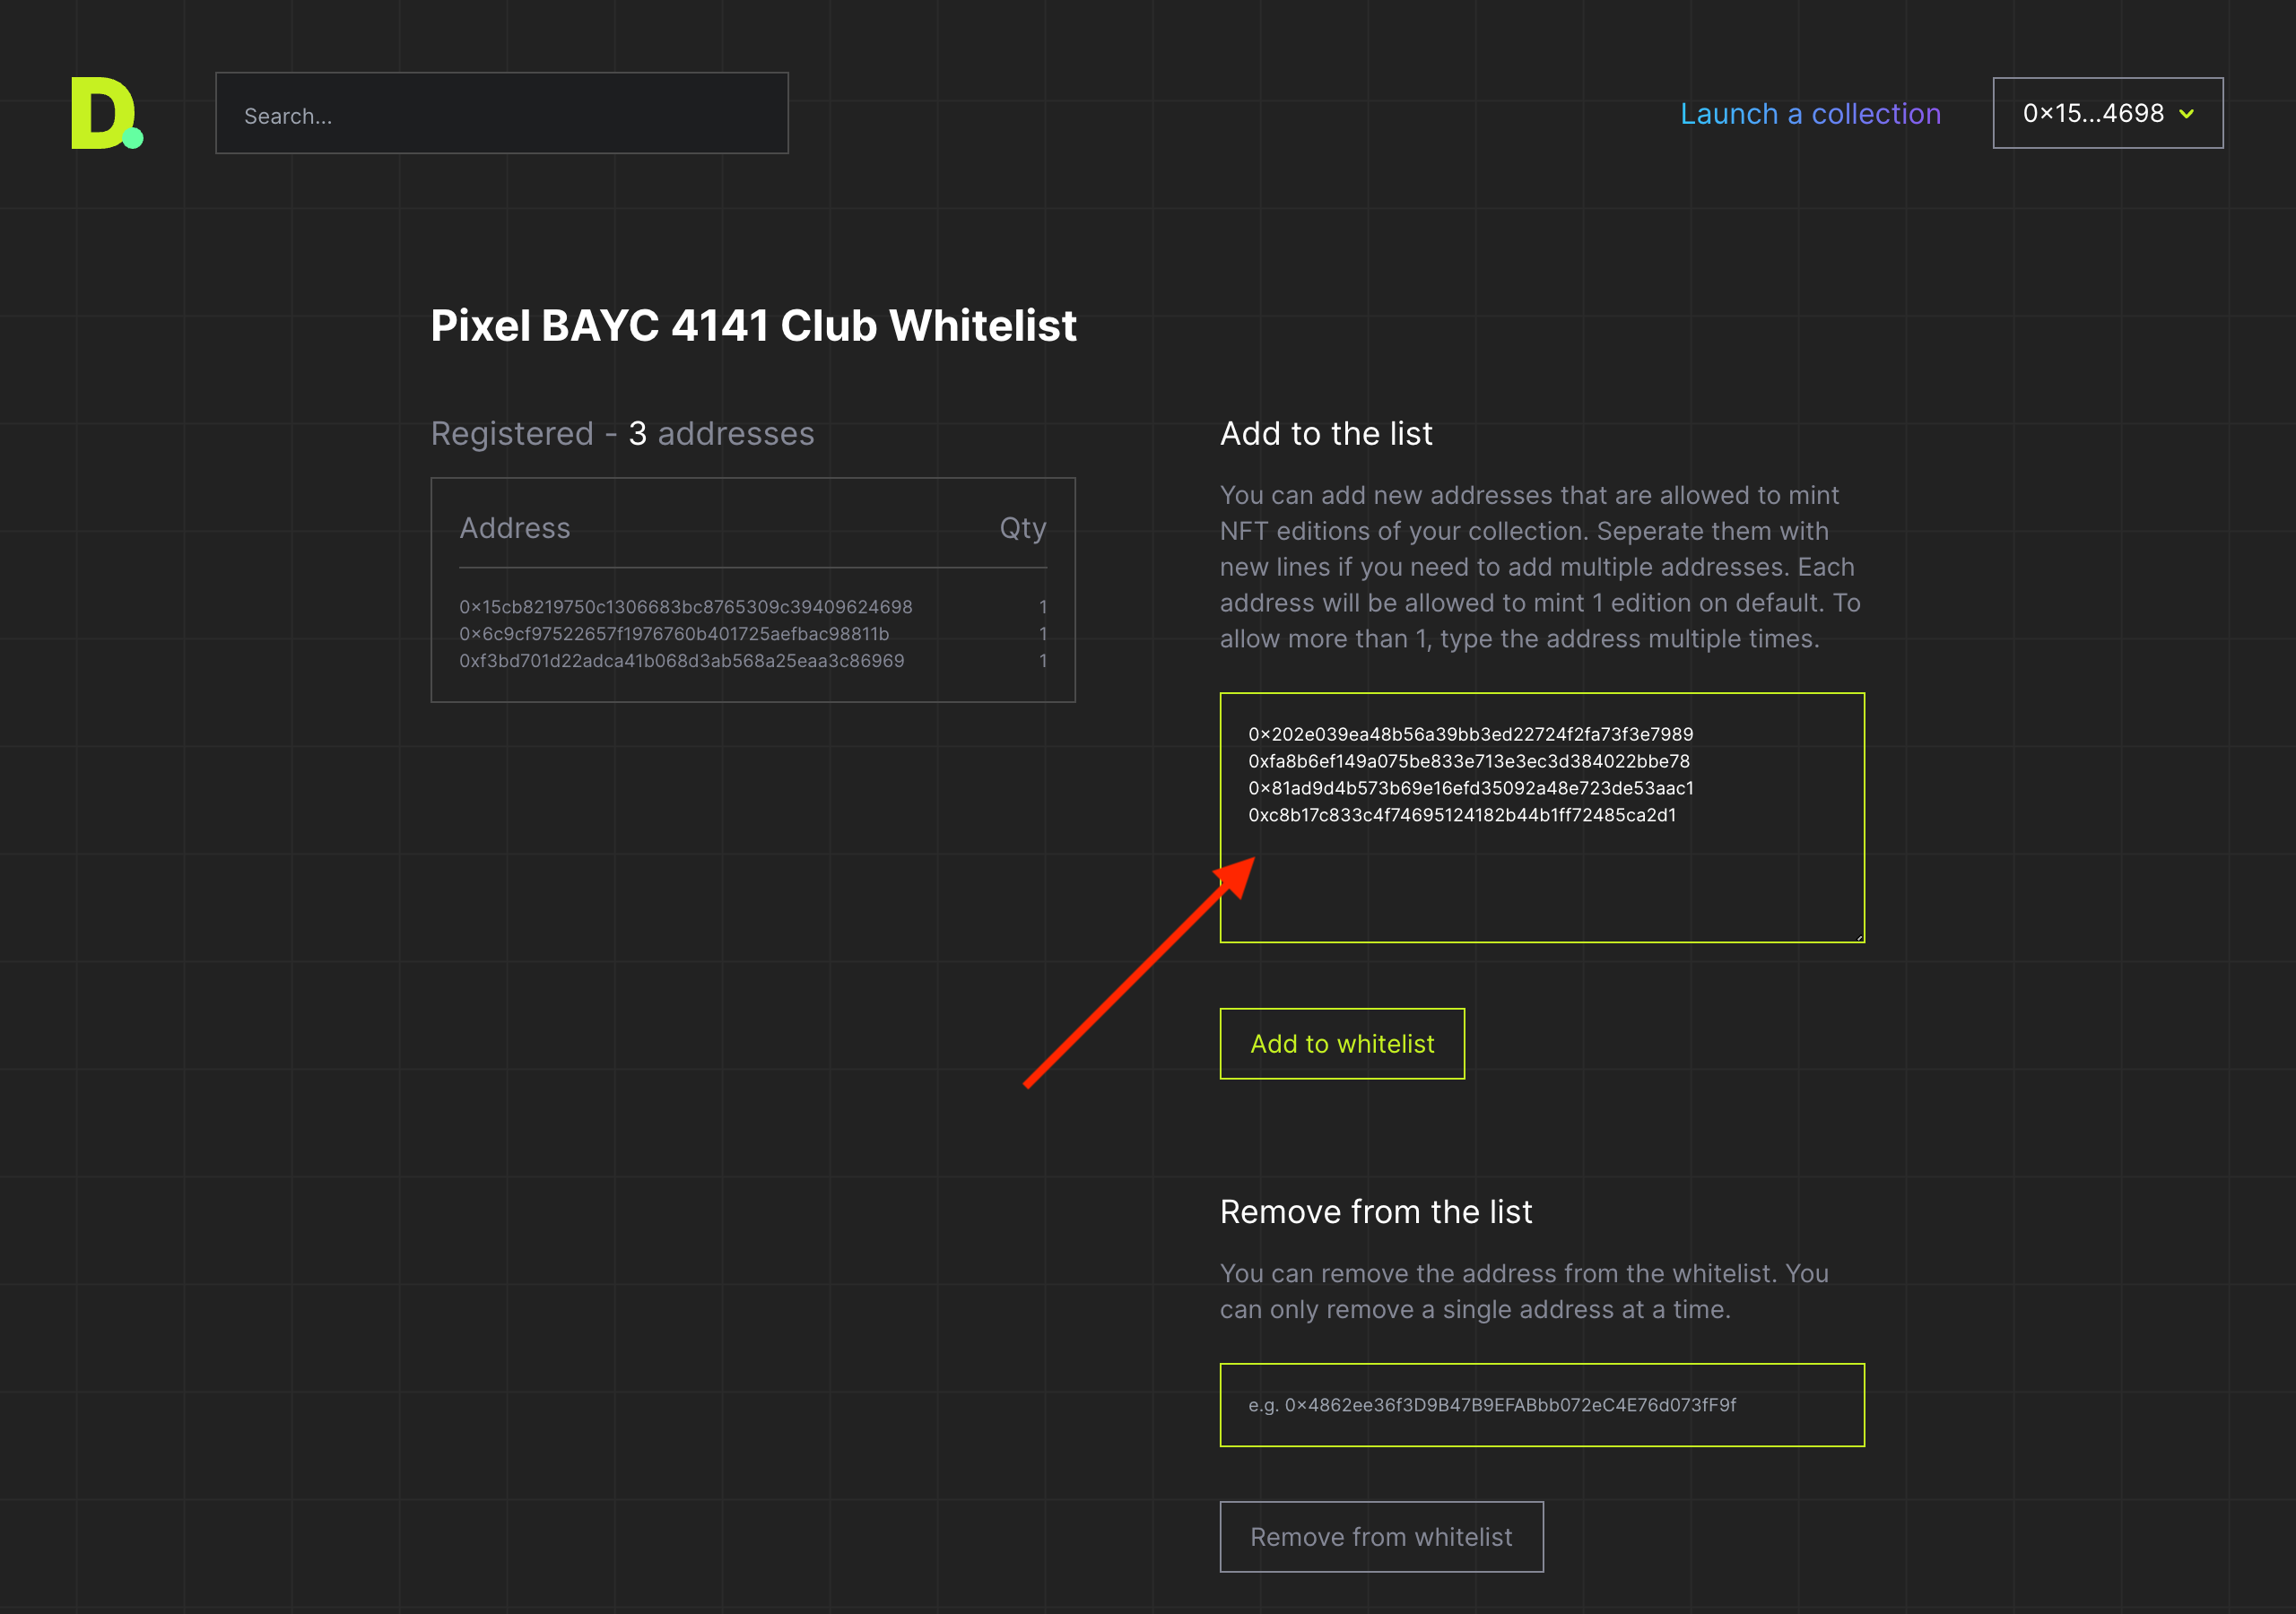Open the 0x15...4698 account menu
Image resolution: width=2296 pixels, height=1614 pixels.
coord(2108,113)
